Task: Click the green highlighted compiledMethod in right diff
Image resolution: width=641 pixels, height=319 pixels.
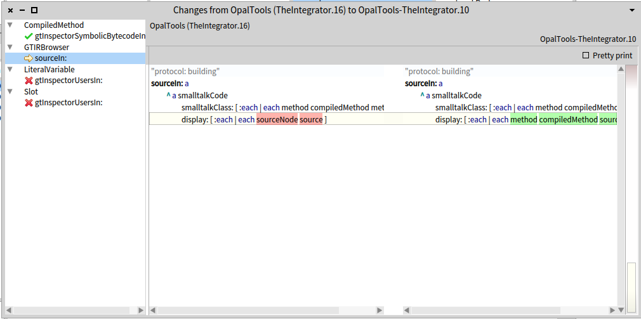Action: [x=568, y=120]
